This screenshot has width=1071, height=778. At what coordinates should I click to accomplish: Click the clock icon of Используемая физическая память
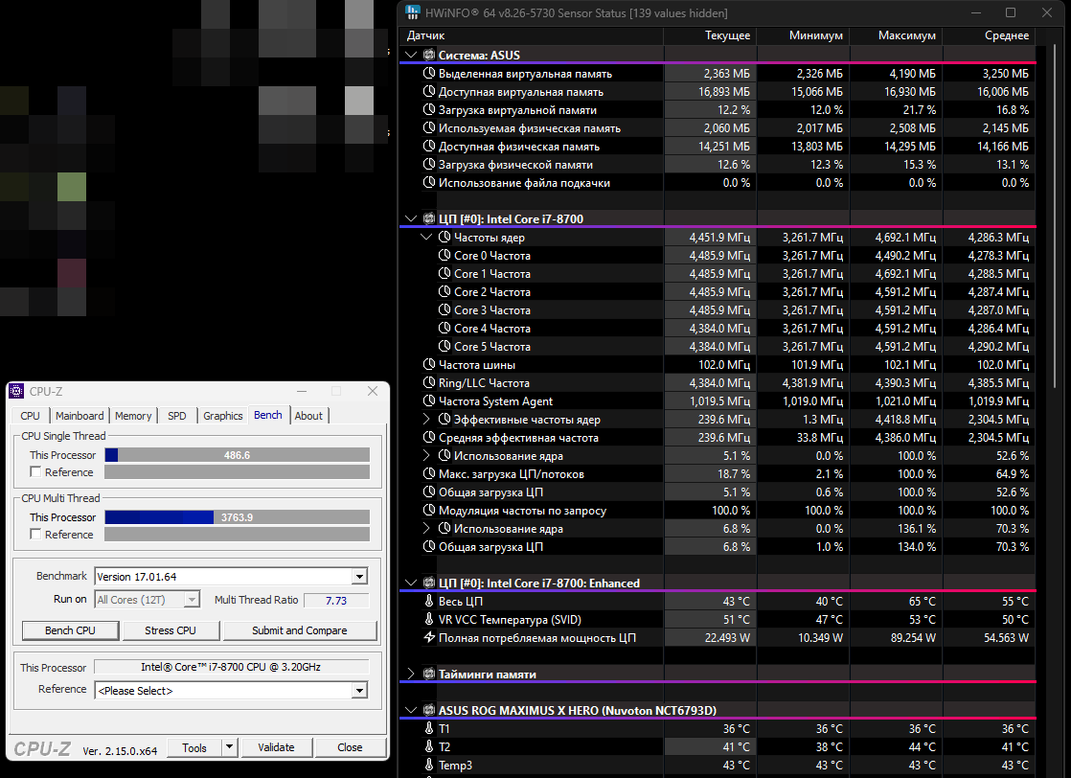pos(429,127)
